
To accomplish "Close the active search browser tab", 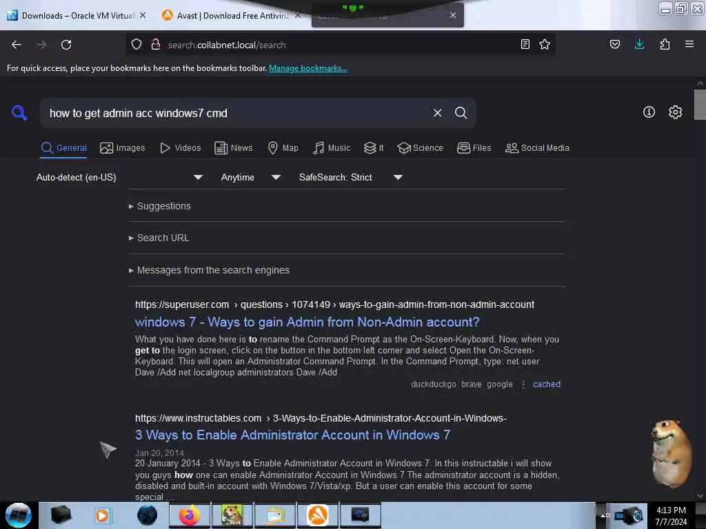I will [x=452, y=15].
